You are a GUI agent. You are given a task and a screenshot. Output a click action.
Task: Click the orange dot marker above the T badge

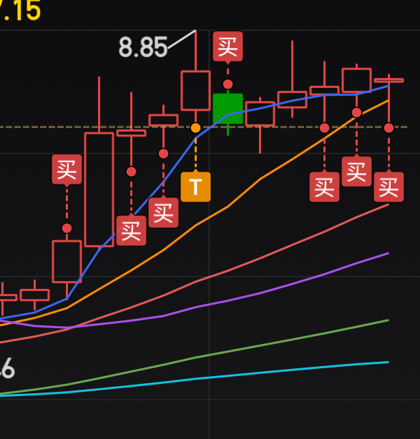(x=195, y=128)
